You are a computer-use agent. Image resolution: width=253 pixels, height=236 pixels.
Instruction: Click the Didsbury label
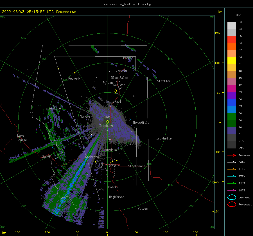(106, 126)
